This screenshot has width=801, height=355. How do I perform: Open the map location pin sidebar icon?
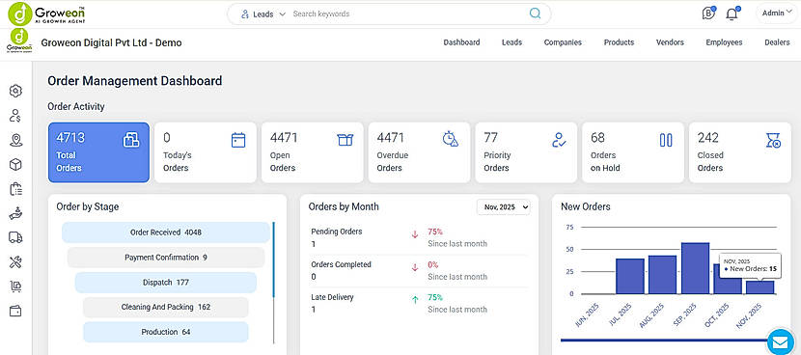pos(15,140)
